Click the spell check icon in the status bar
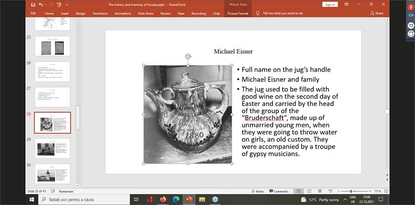Image resolution: width=415 pixels, height=205 pixels. [53, 191]
